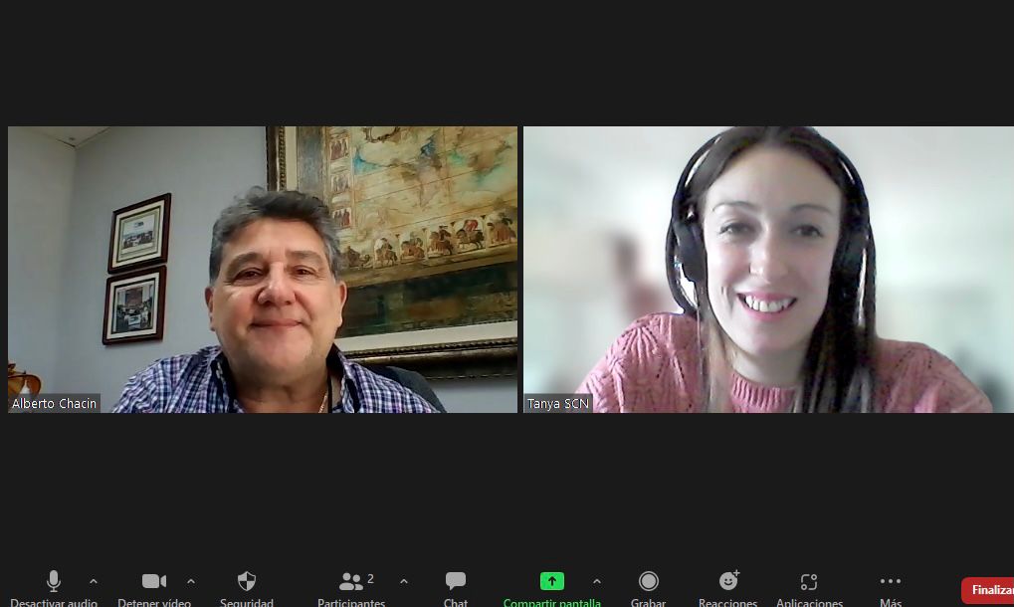Image resolution: width=1014 pixels, height=607 pixels.
Task: Start recording with the Grabar button
Action: click(648, 582)
